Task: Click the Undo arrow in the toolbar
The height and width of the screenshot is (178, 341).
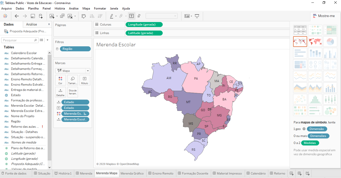Action: 17,16
